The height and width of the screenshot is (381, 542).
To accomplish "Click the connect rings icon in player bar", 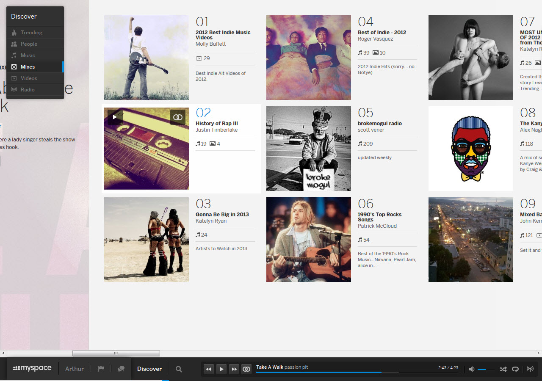I will pyautogui.click(x=246, y=369).
